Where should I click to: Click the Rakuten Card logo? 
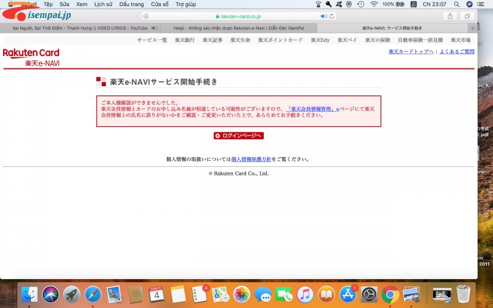31,53
